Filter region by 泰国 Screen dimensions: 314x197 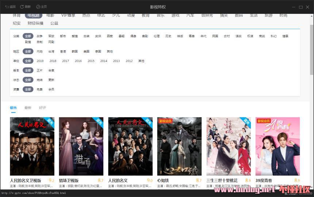click(x=98, y=51)
